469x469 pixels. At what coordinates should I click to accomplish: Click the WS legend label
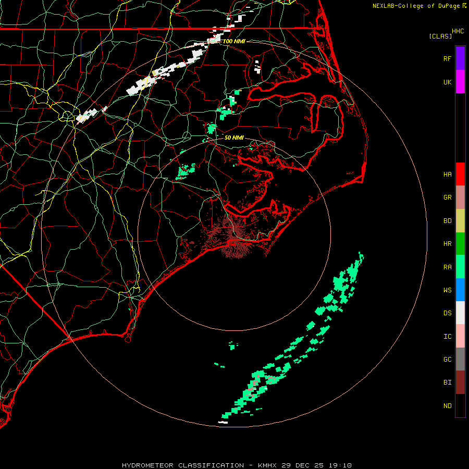click(x=447, y=290)
